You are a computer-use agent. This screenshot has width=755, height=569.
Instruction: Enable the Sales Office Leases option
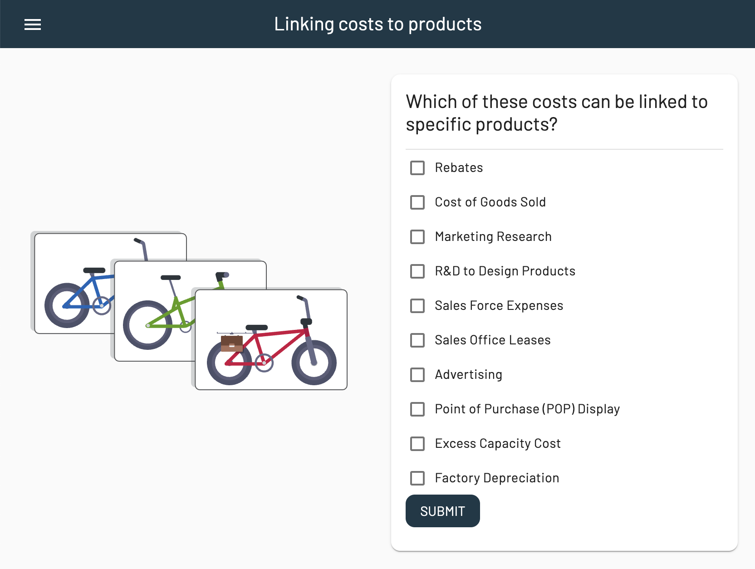(417, 340)
